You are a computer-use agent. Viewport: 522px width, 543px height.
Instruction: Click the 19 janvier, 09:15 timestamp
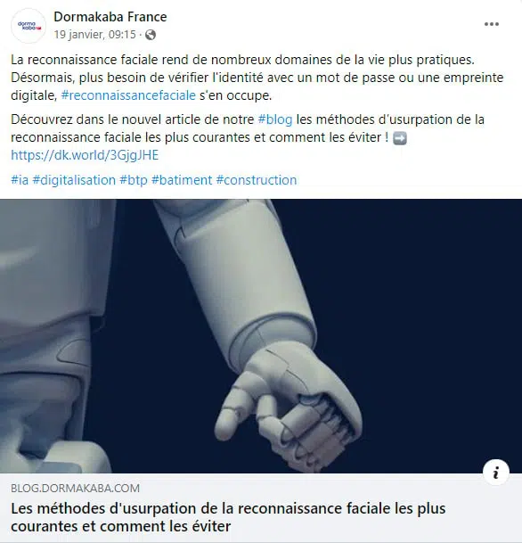[x=94, y=35]
